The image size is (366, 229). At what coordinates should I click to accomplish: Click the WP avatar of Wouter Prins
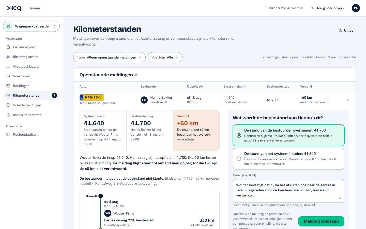pos(108,213)
